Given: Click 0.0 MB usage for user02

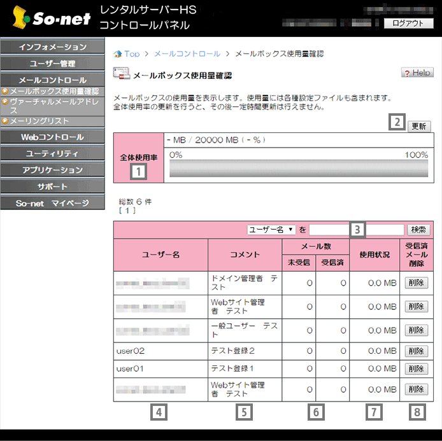Looking at the screenshot, I should click(x=382, y=351).
